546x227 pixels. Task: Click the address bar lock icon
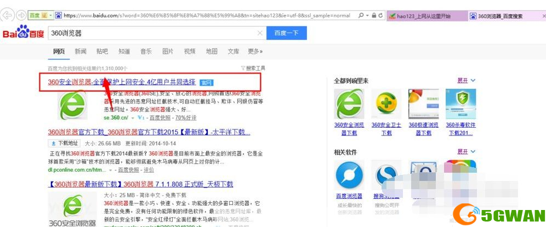pyautogui.click(x=374, y=16)
